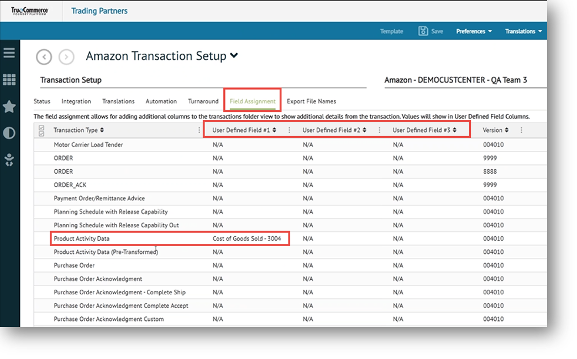Open the Preferences dropdown

coord(474,32)
